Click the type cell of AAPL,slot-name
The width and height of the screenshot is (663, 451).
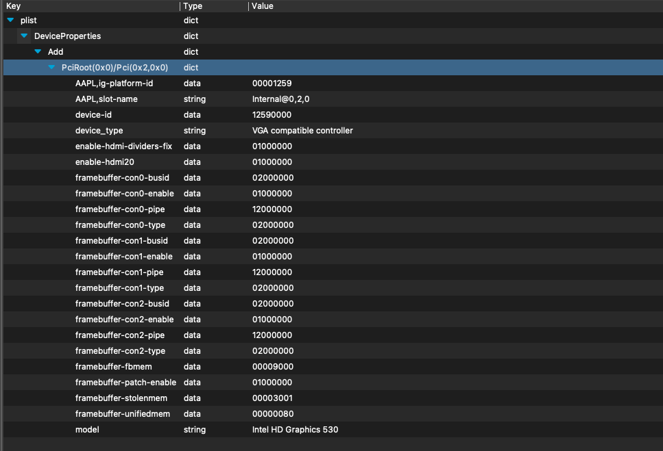[x=195, y=99]
